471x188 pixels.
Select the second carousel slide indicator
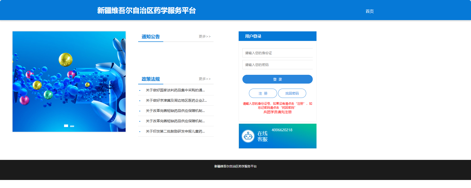tap(72, 126)
